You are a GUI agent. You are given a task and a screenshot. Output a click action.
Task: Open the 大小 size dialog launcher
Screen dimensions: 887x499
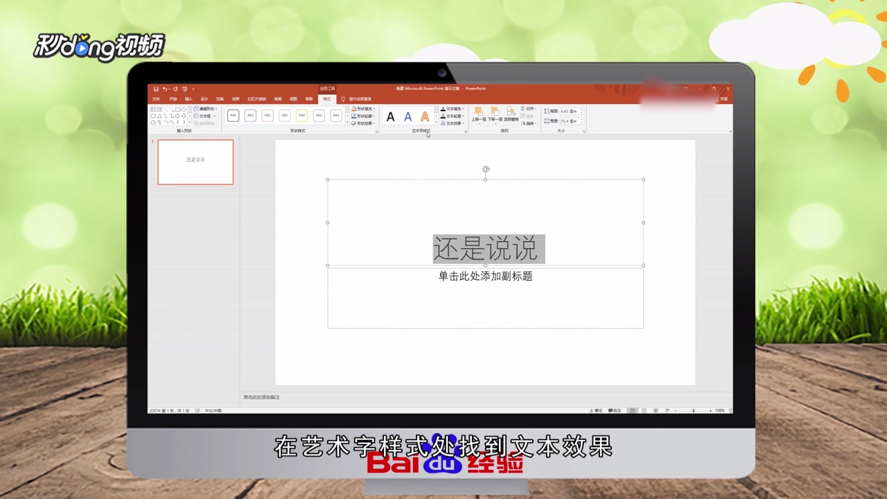[584, 132]
